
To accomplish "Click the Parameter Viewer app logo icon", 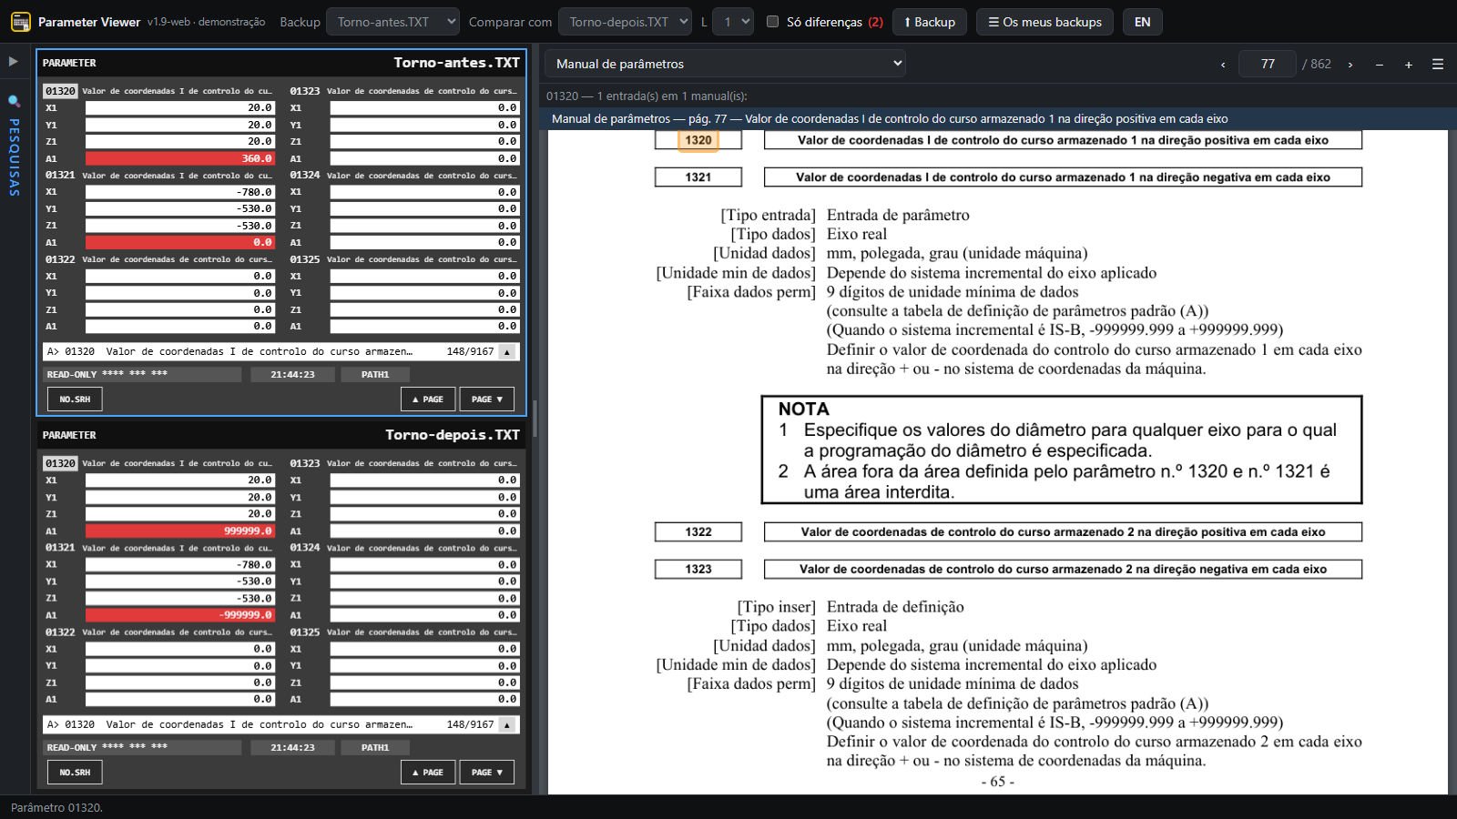I will click(21, 22).
